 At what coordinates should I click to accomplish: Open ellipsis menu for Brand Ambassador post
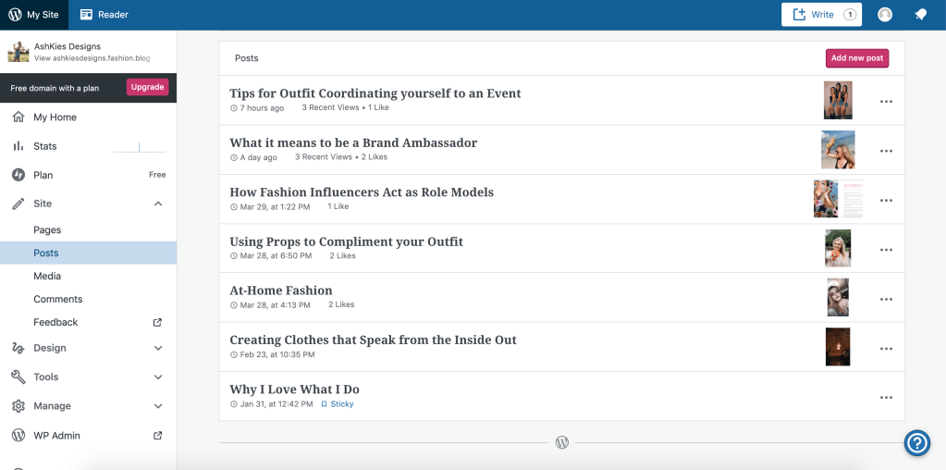point(886,151)
